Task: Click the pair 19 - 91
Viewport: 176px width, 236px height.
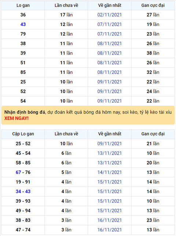Action: coord(23,182)
